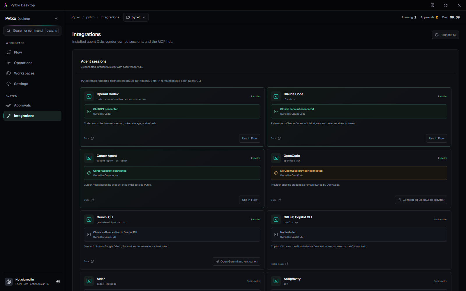Click Open Gemini authentication button
The width and height of the screenshot is (466, 291).
[236, 262]
